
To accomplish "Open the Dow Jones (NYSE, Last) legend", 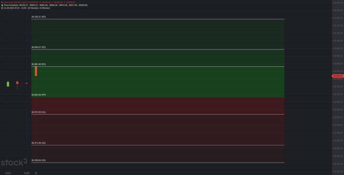I will [15, 2].
